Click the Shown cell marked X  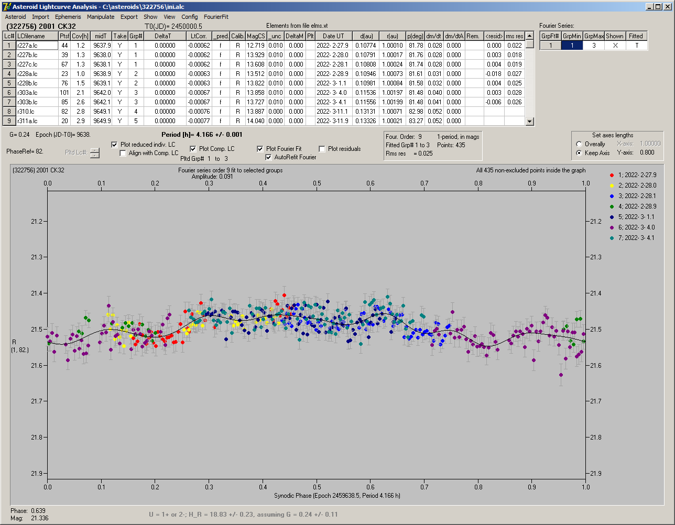click(615, 46)
